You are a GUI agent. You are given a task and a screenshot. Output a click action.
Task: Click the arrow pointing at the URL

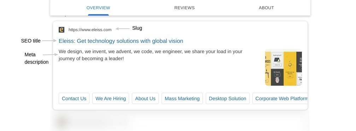click(122, 29)
